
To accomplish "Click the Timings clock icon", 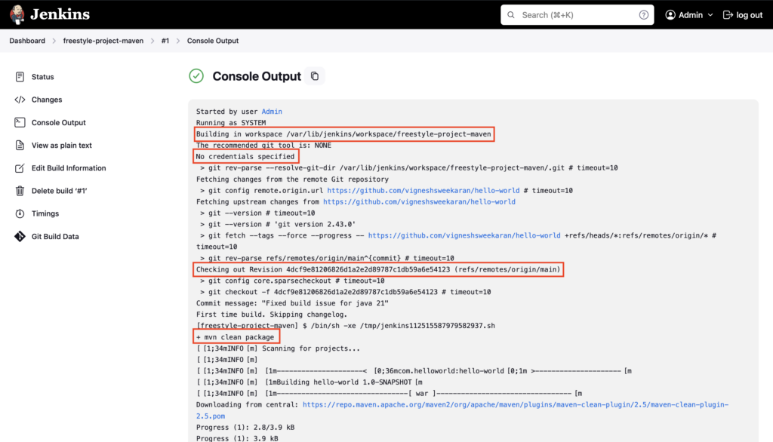I will coord(20,213).
